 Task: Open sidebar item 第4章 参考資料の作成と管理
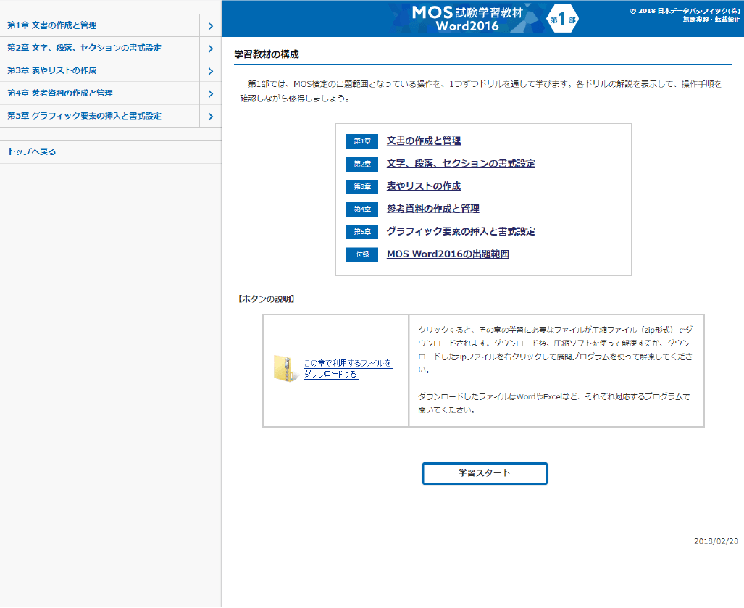[x=100, y=93]
